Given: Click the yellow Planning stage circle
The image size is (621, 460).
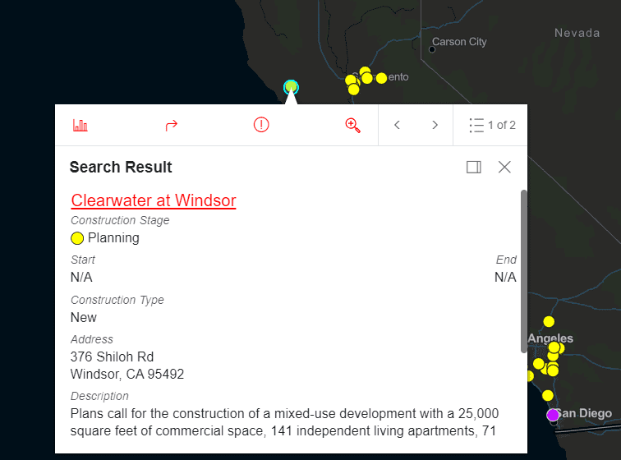Looking at the screenshot, I should 77,238.
